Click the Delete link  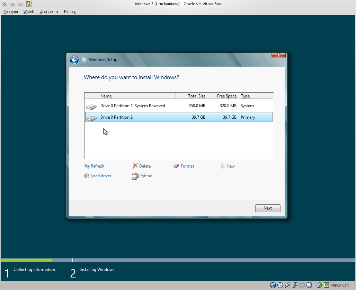coord(145,166)
